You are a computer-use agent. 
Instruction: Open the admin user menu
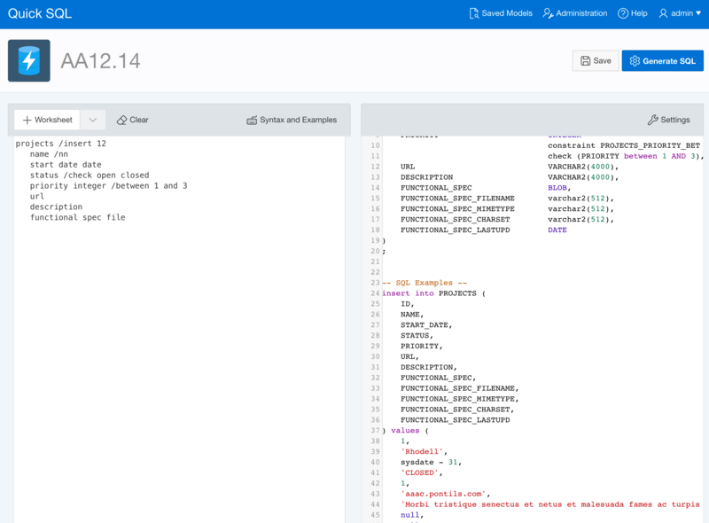point(680,13)
